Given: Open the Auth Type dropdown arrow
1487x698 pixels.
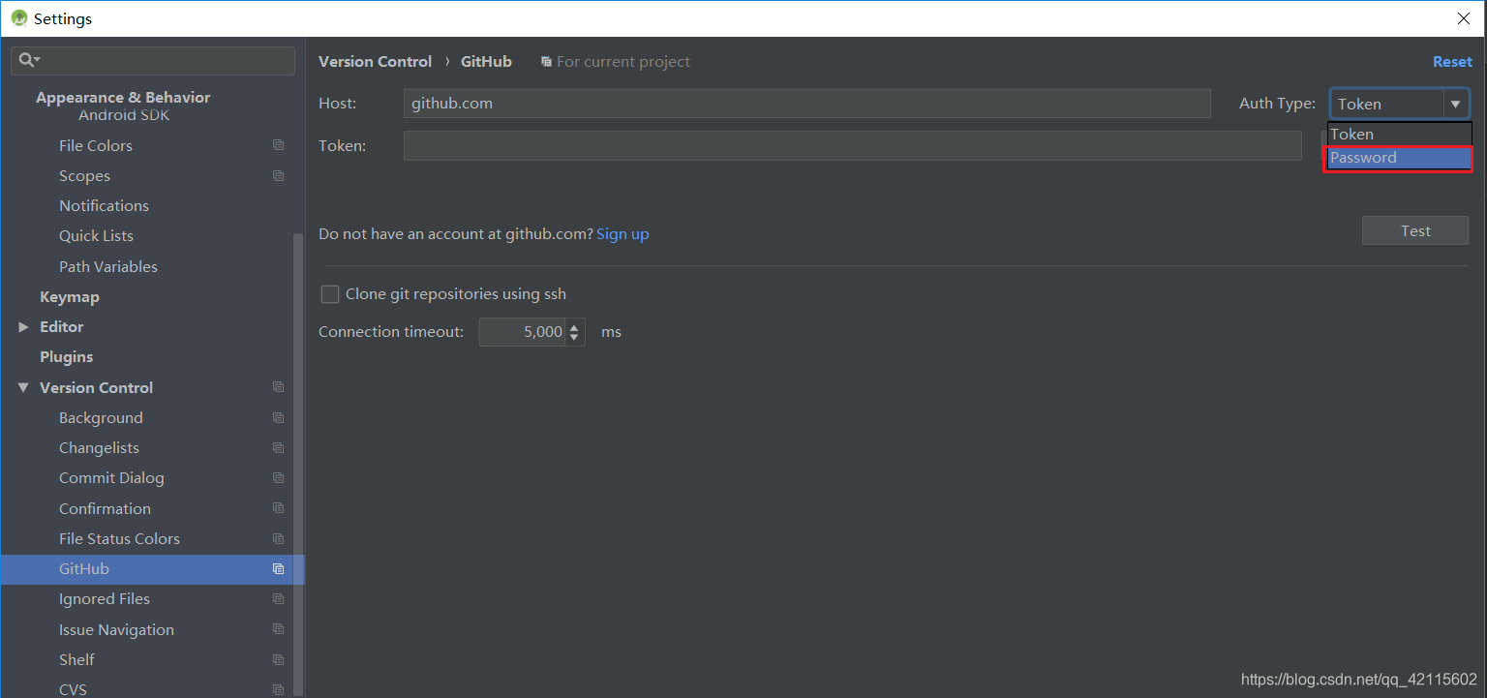Looking at the screenshot, I should pos(1455,104).
